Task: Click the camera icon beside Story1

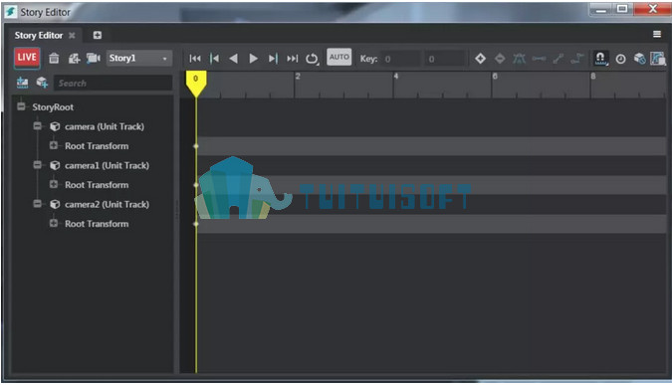Action: 93,59
